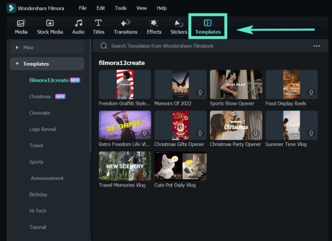332x241 pixels.
Task: Click the Sports Show Opener caption
Action: 232,104
